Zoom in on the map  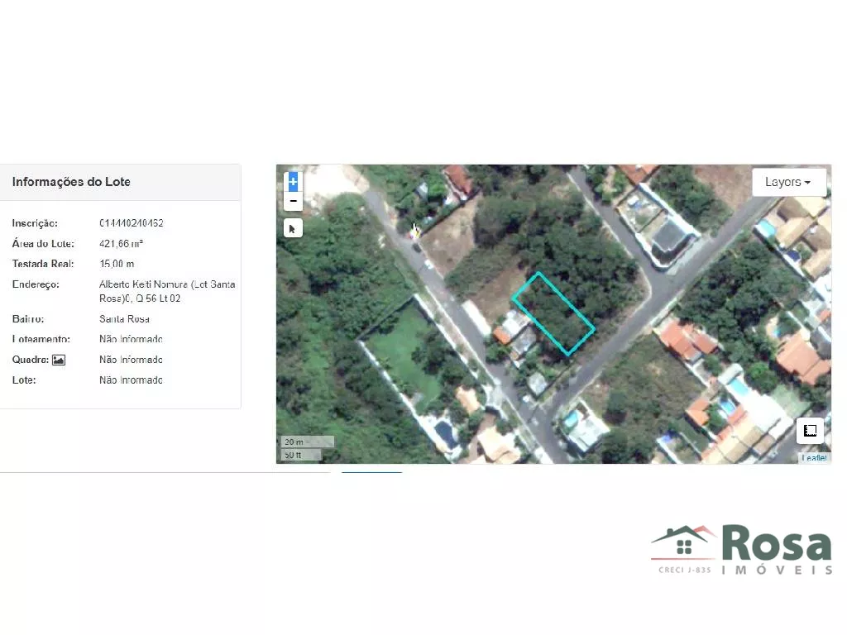point(293,182)
